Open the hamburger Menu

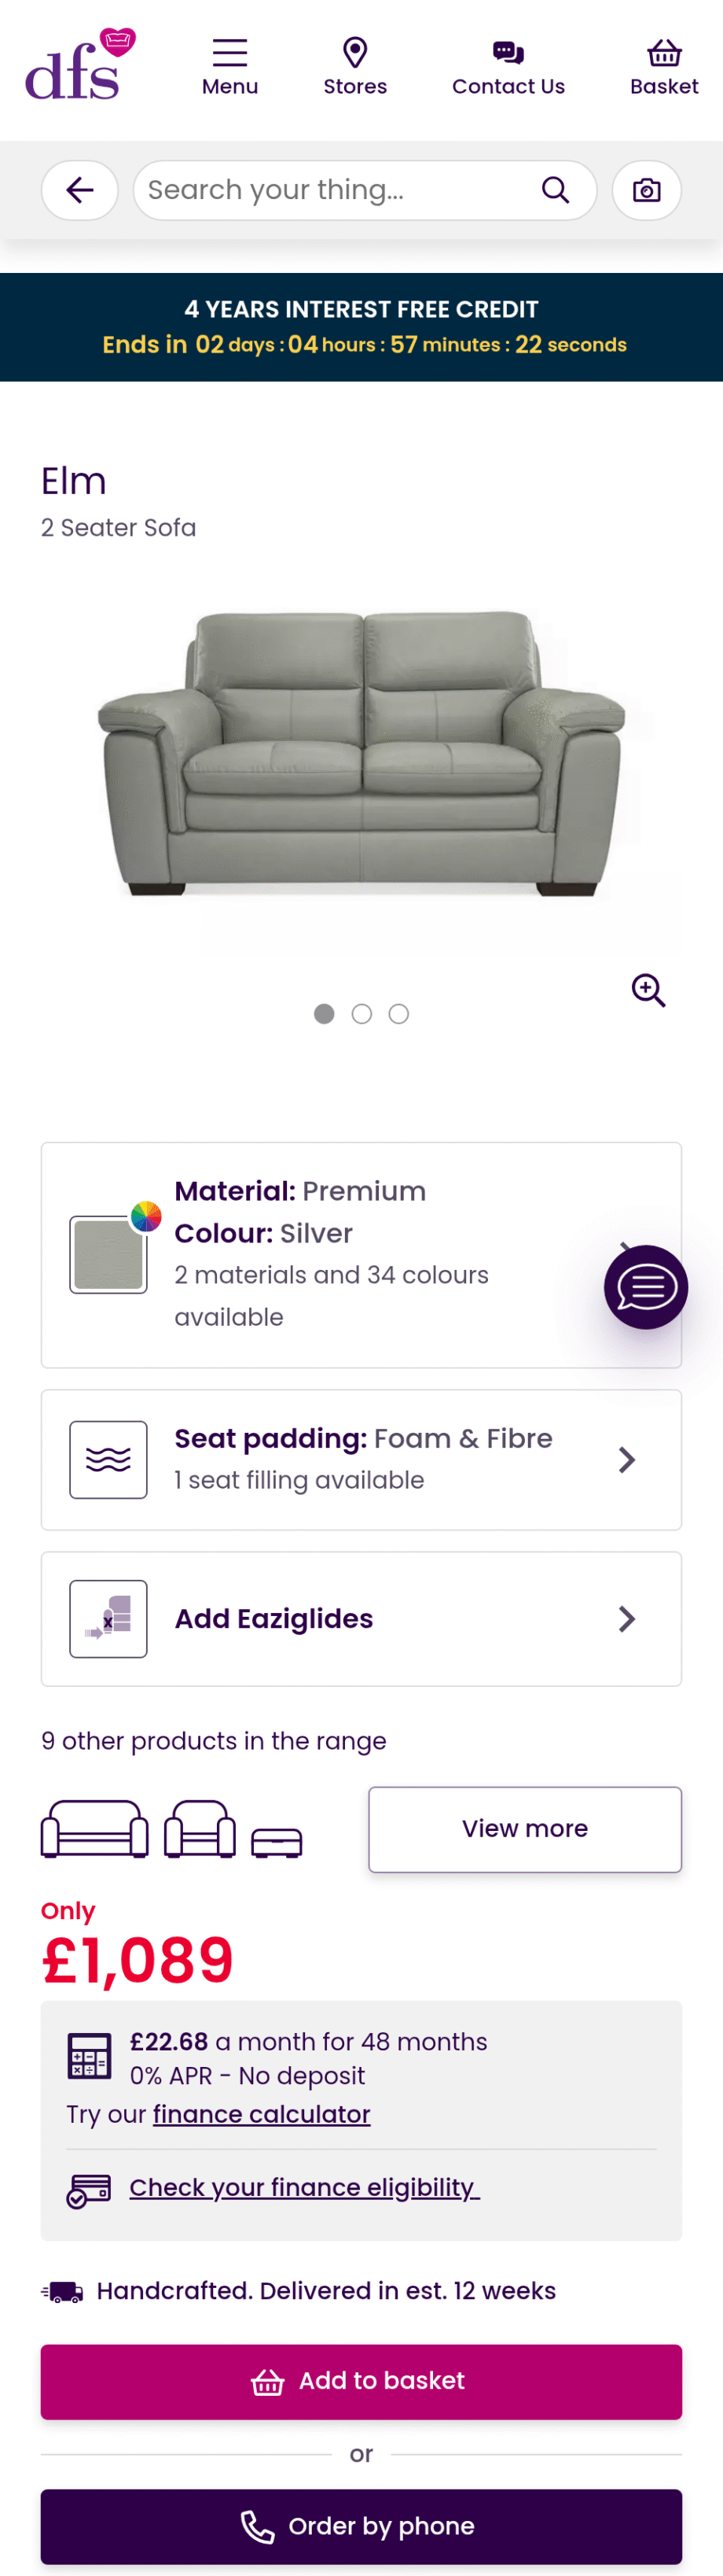229,67
